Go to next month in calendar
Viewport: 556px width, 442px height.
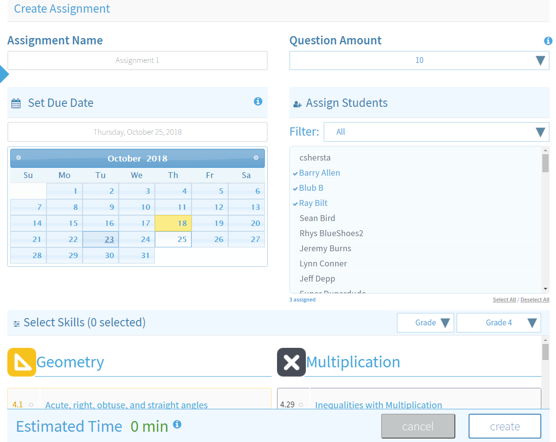256,158
